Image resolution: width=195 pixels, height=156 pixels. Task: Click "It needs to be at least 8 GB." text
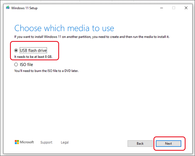[33, 57]
